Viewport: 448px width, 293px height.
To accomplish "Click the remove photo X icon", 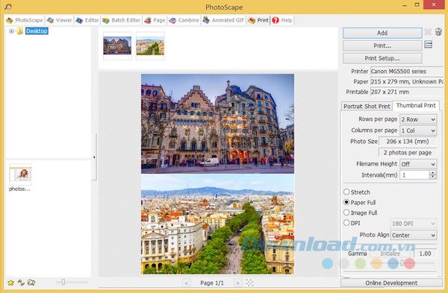I will click(x=428, y=32).
